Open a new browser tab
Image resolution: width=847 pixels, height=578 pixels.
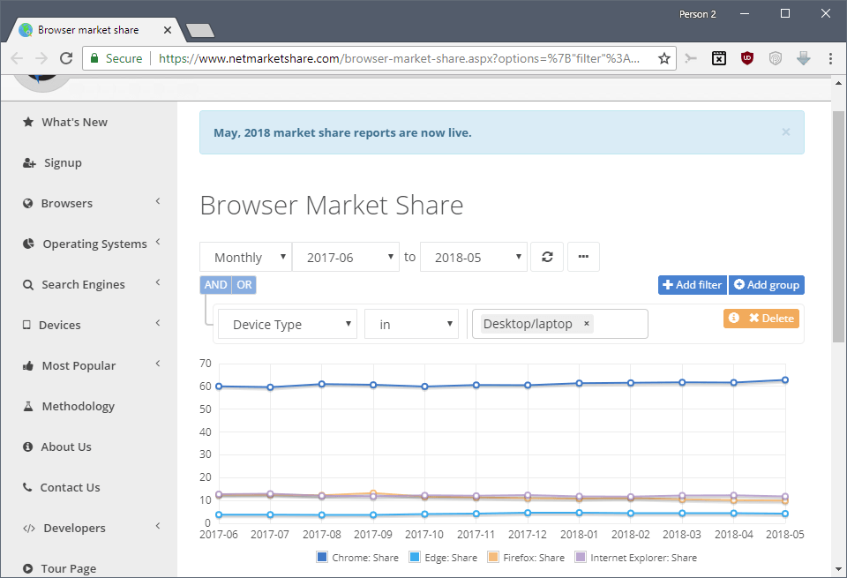pos(200,30)
